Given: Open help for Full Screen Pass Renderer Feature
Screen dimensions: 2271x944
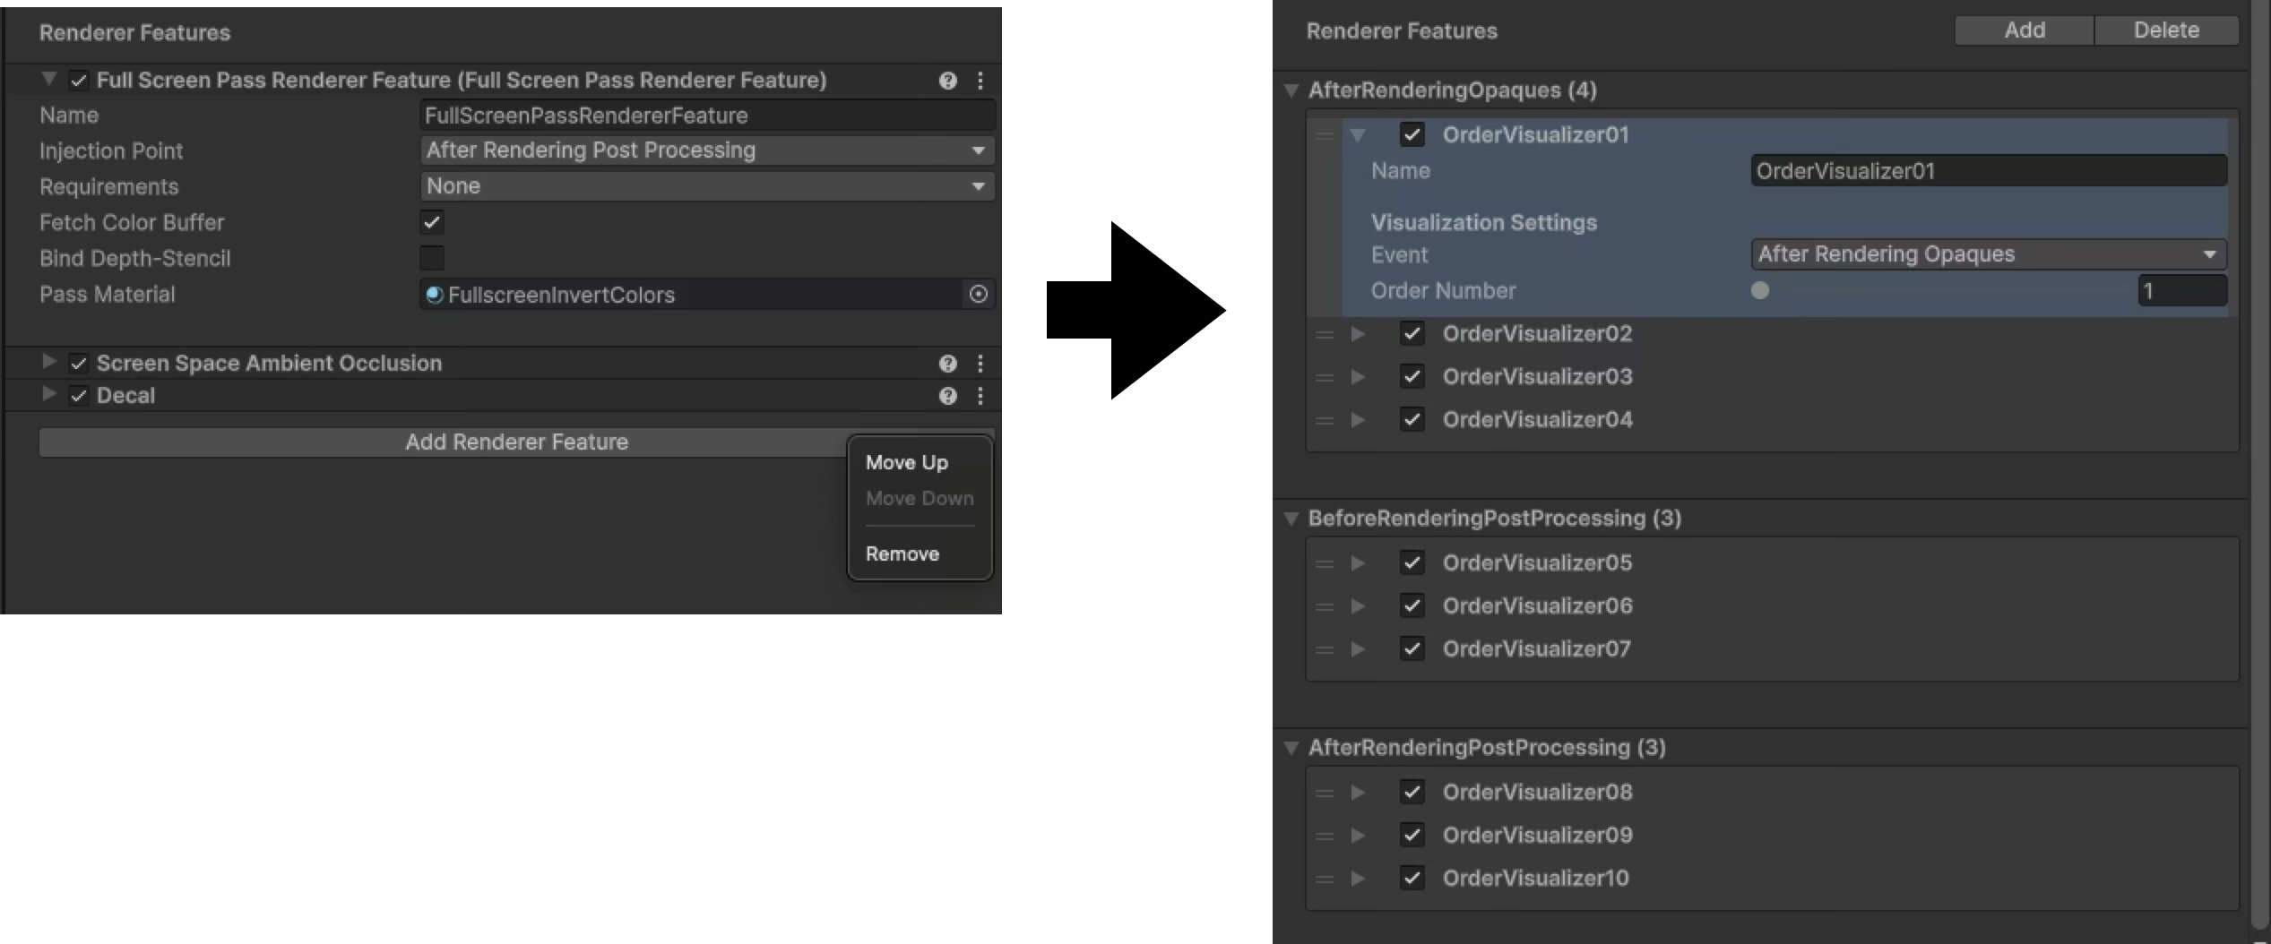Looking at the screenshot, I should [947, 81].
